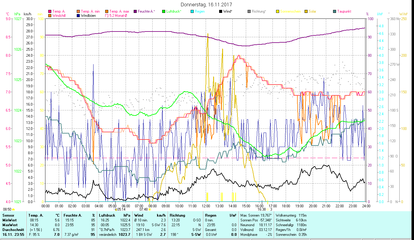Click the dark blue Windböen legend square

(79, 16)
